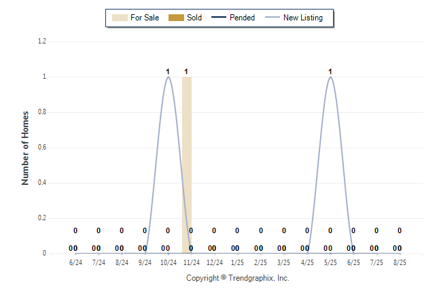Click the For Sale bar at 11/24
Screen dimensions: 439x295
[x=187, y=165]
